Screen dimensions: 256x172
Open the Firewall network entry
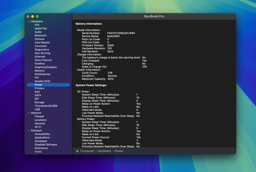pyautogui.click(x=39, y=116)
